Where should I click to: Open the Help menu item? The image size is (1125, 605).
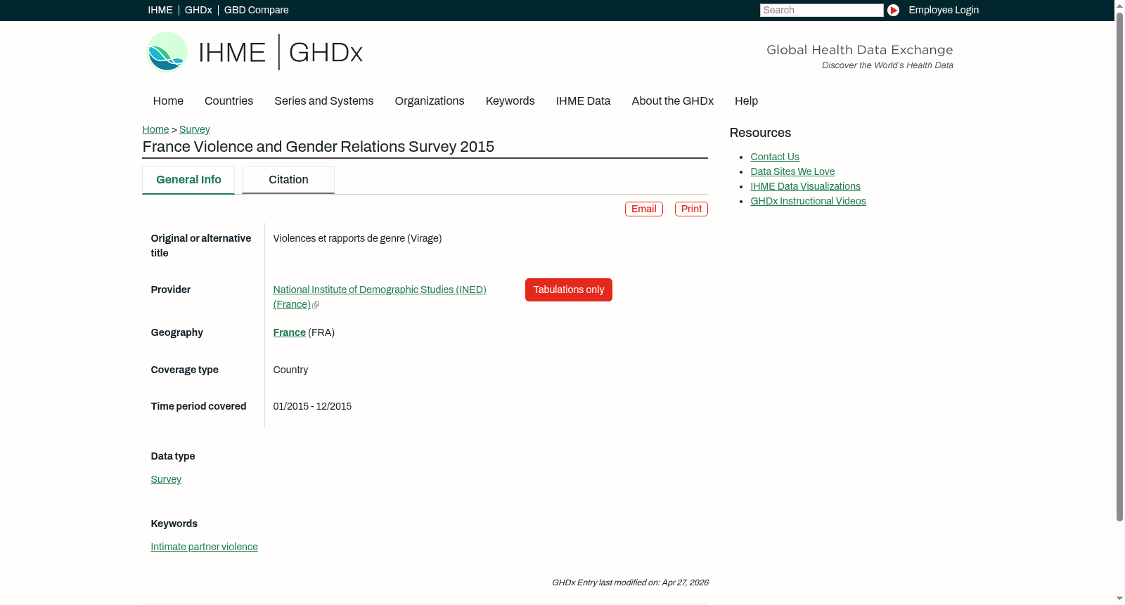747,101
